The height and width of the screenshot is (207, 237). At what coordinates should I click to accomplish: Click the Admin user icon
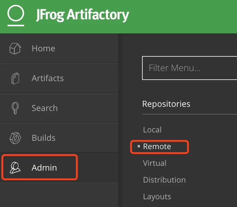[15, 168]
